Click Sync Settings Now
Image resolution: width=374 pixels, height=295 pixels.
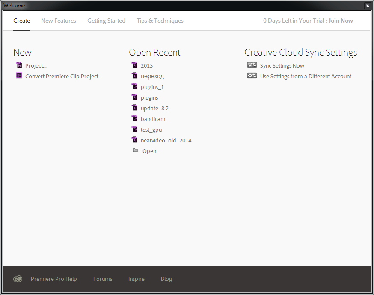[282, 65]
